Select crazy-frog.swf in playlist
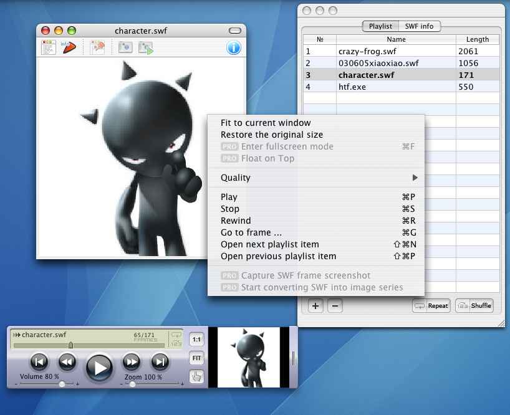Image resolution: width=510 pixels, height=415 pixels. (x=402, y=51)
